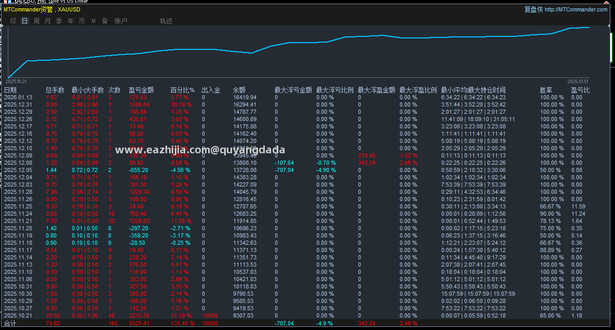Click the 复盘侠 label at top right
Viewport: 615px width, 330px height.
click(533, 9)
